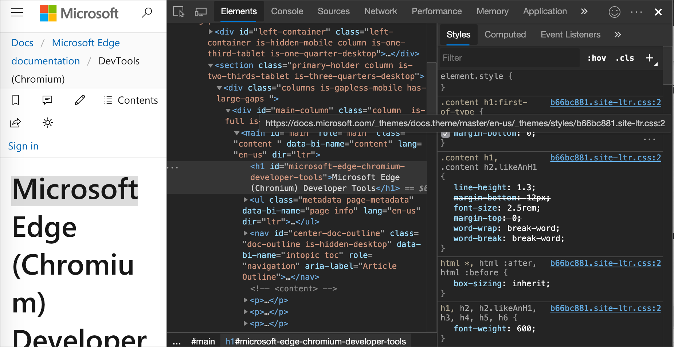Click the Sign in link

point(23,146)
